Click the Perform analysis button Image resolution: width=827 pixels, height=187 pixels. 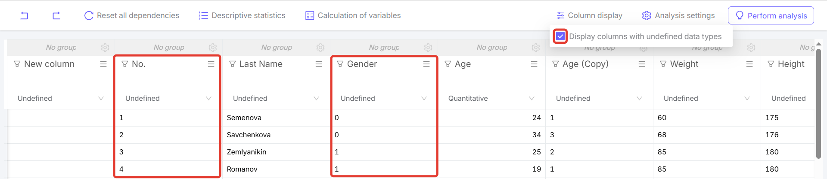point(771,15)
